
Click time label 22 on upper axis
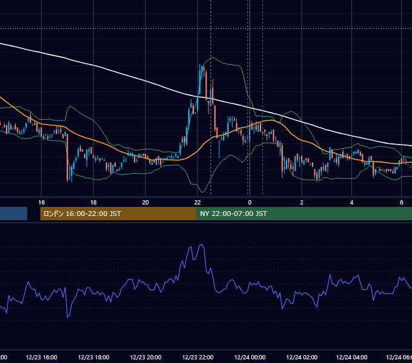click(x=198, y=202)
